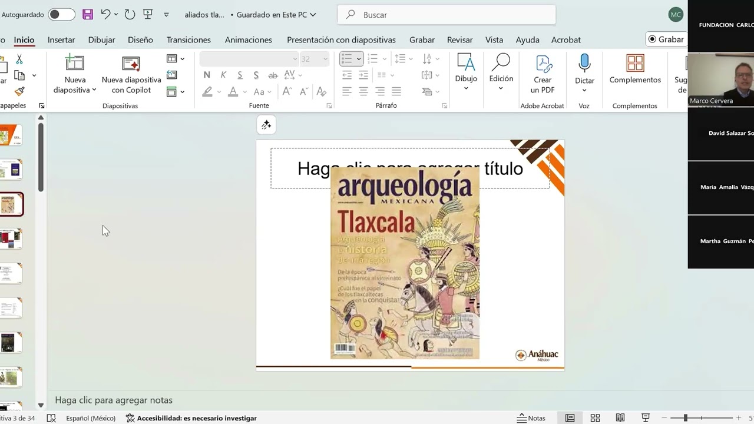
Task: Click the Designer sparkle icon above slide
Action: pyautogui.click(x=266, y=125)
